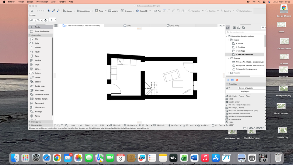Delete with the red X navigator button
The width and height of the screenshot is (293, 165).
coord(237,80)
